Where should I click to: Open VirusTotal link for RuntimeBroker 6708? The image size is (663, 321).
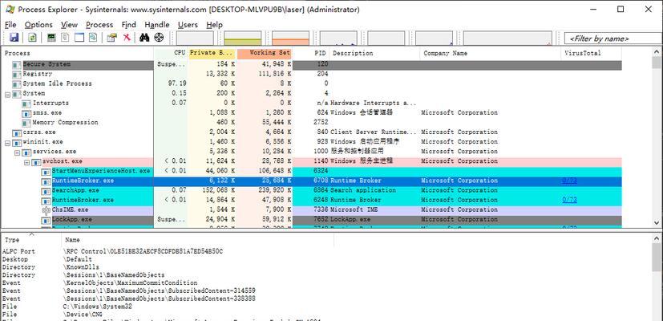[569, 181]
